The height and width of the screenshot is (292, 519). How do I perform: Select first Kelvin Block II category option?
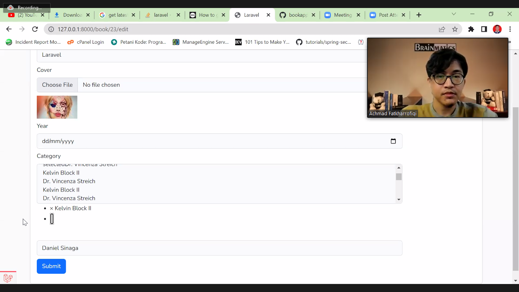(x=61, y=173)
